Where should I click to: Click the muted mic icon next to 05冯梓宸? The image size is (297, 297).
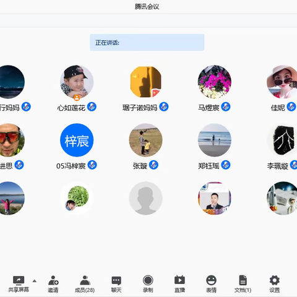point(92,165)
